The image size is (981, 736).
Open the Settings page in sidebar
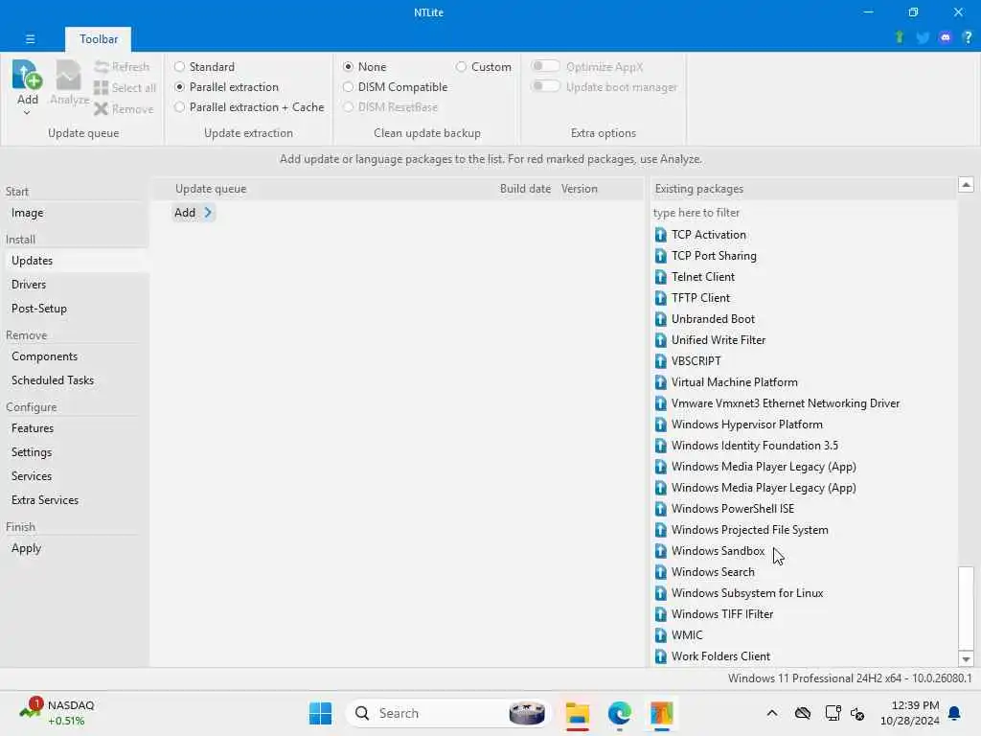[32, 452]
